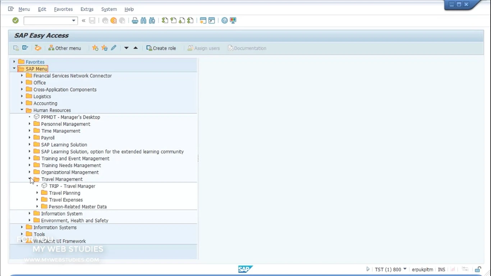Click the Previous Page icon
The height and width of the screenshot is (276, 491).
[x=173, y=20]
